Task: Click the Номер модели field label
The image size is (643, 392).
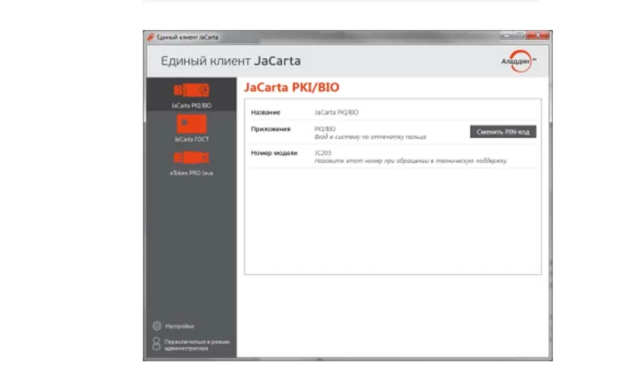Action: tap(274, 153)
